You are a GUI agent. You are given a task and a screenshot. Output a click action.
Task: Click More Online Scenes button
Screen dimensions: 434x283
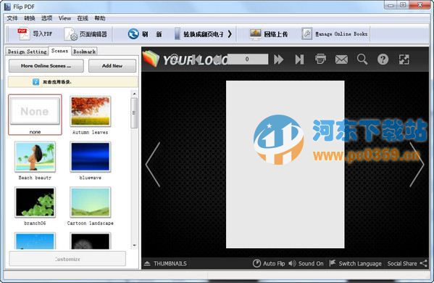(46, 66)
